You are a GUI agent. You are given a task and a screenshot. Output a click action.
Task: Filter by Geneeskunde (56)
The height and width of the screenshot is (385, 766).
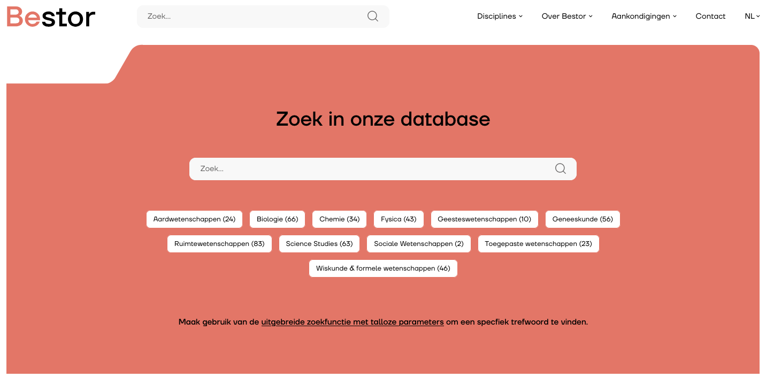pyautogui.click(x=583, y=219)
